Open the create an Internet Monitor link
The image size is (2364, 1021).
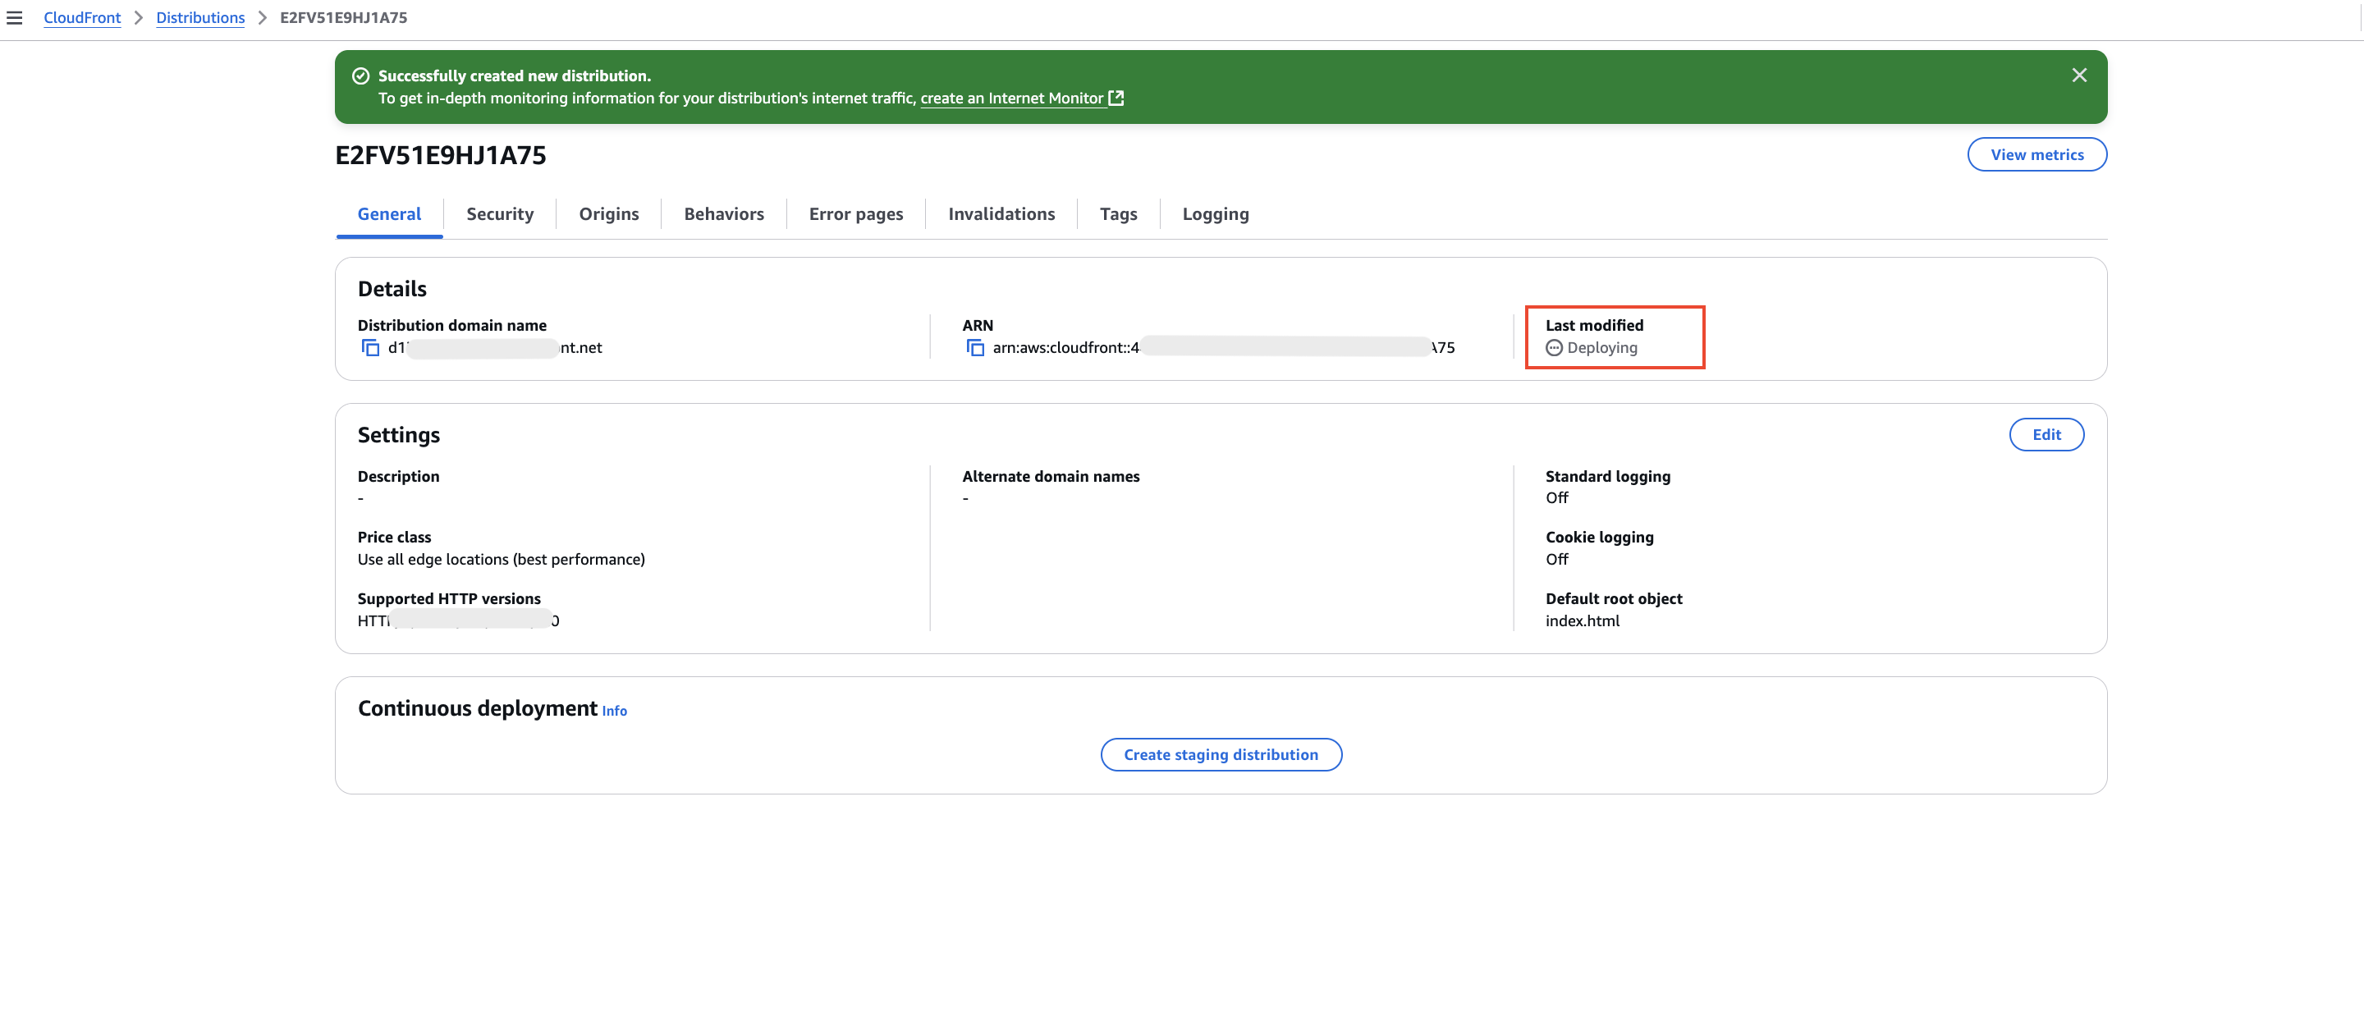(x=1011, y=98)
